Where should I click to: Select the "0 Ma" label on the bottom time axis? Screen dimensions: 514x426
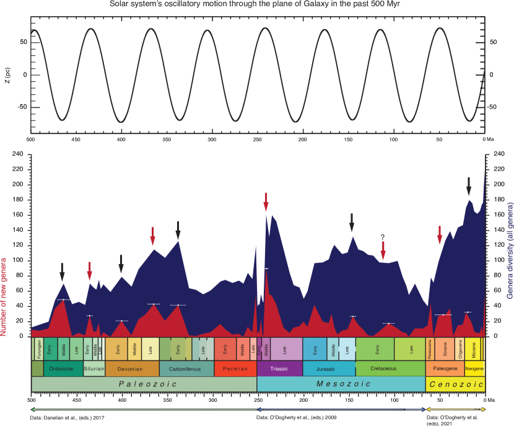click(x=489, y=400)
